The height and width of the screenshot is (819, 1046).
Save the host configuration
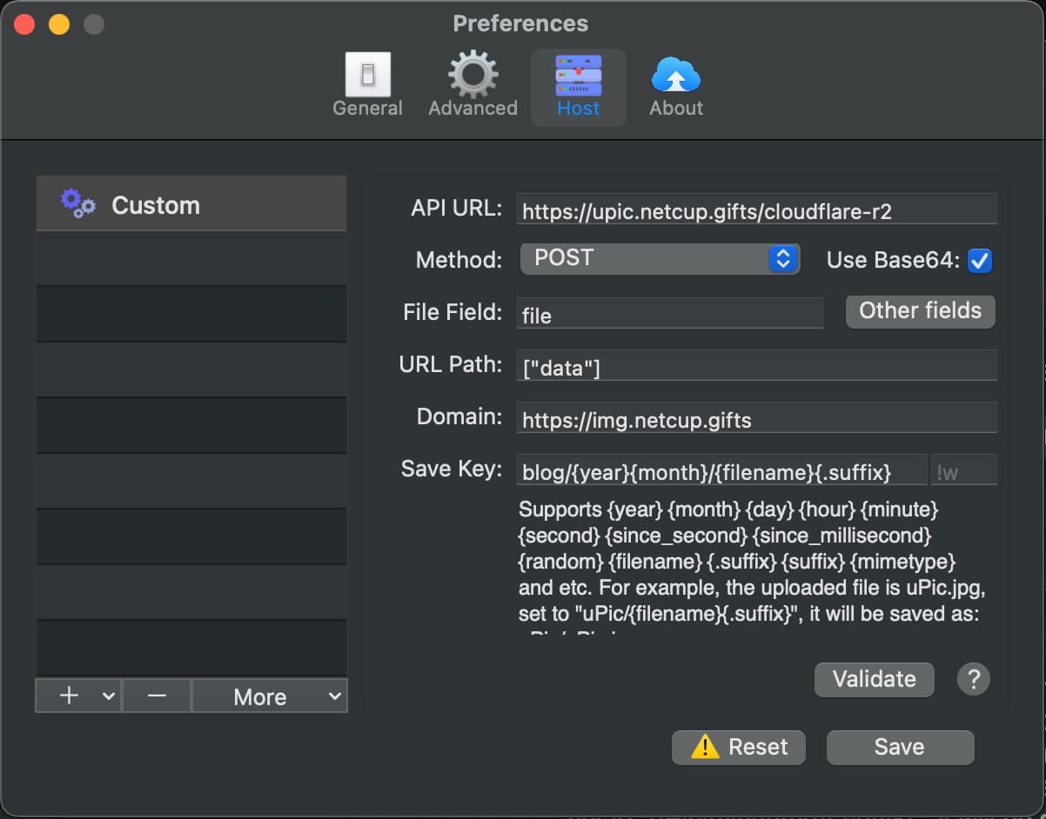click(x=900, y=747)
